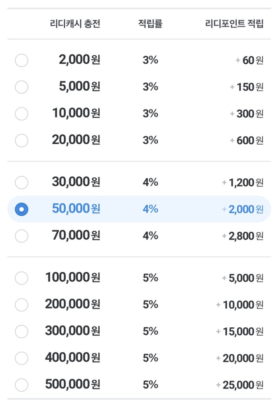Image resolution: width=278 pixels, height=408 pixels.
Task: Select the 500,000원 radio button
Action: [22, 385]
